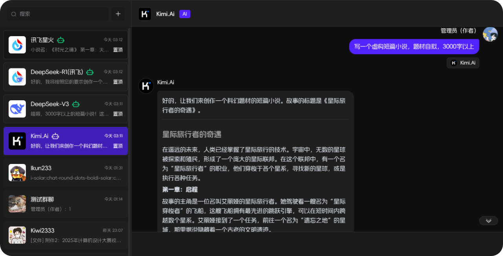Image resolution: width=503 pixels, height=256 pixels.
Task: Open the Ikun233 conversation
Action: (x=66, y=173)
